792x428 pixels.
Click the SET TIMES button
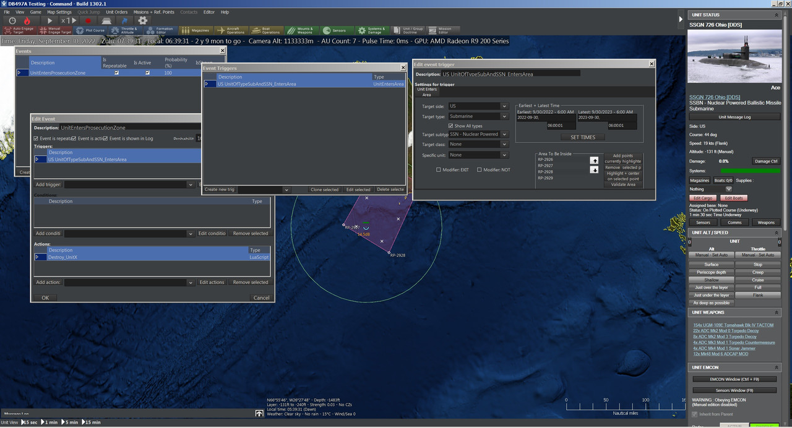coord(582,137)
